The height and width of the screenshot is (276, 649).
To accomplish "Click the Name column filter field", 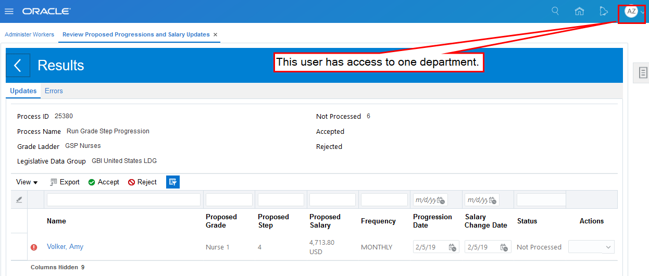I will click(x=123, y=199).
